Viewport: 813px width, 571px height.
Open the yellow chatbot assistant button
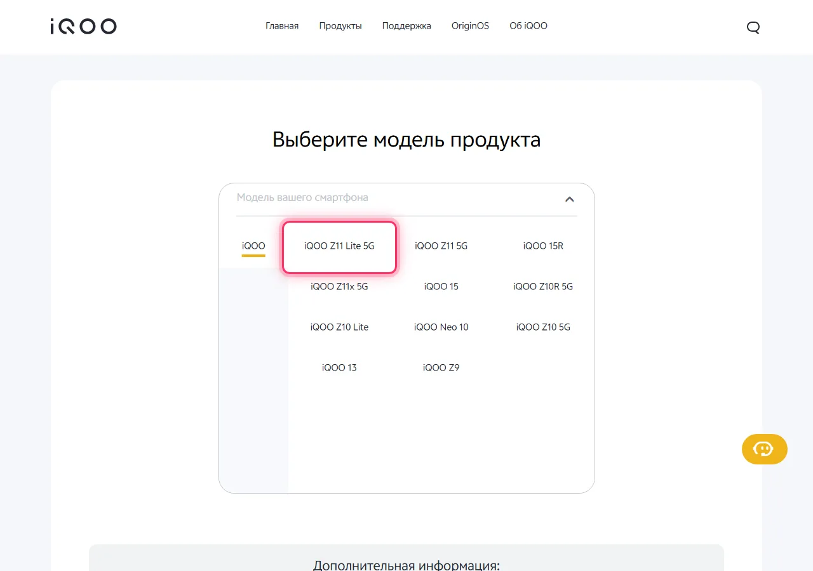[764, 449]
